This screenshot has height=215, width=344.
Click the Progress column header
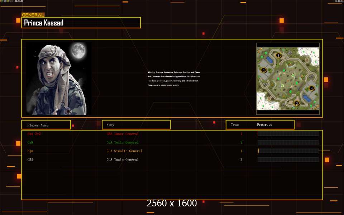click(x=264, y=125)
